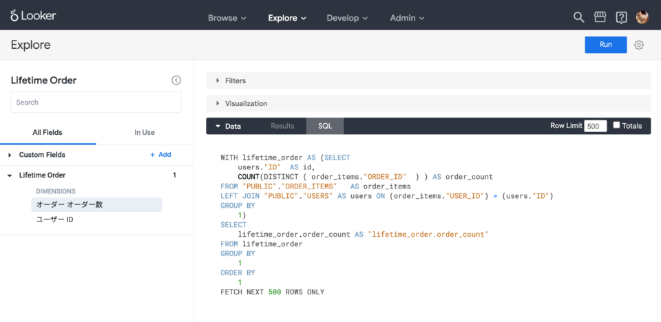Image resolution: width=661 pixels, height=322 pixels.
Task: Open the Develop menu
Action: [x=347, y=18]
